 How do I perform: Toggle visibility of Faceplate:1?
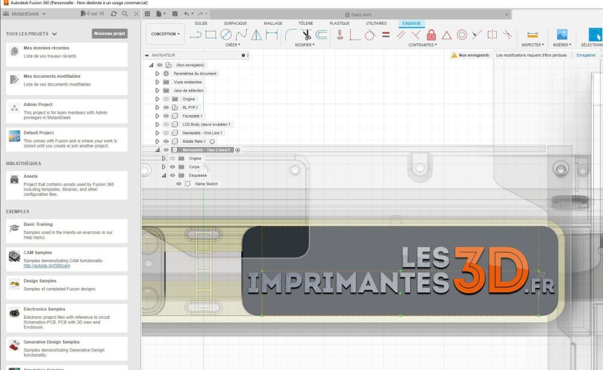pyautogui.click(x=166, y=116)
